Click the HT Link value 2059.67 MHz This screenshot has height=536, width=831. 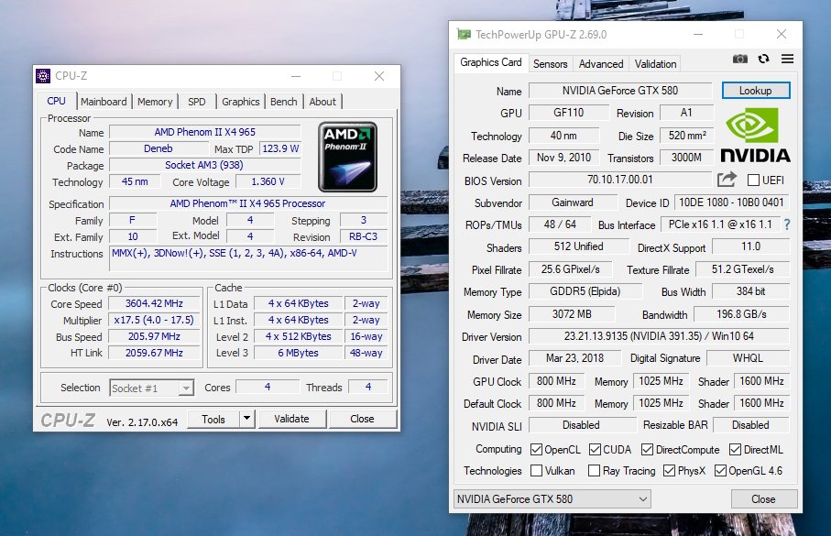click(x=154, y=353)
